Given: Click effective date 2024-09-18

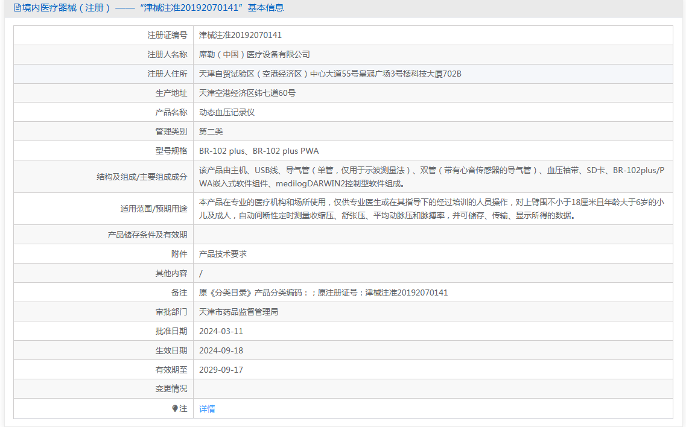Looking at the screenshot, I should pyautogui.click(x=221, y=350).
